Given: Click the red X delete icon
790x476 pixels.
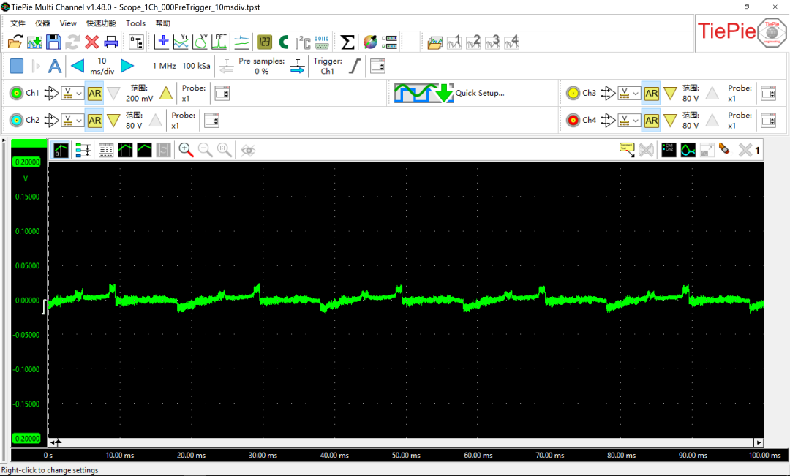Looking at the screenshot, I should (91, 42).
